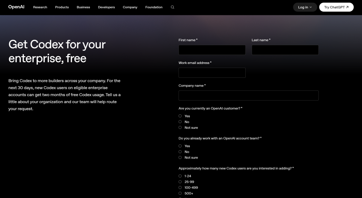
Task: Focus the First name field
Action: [x=212, y=50]
